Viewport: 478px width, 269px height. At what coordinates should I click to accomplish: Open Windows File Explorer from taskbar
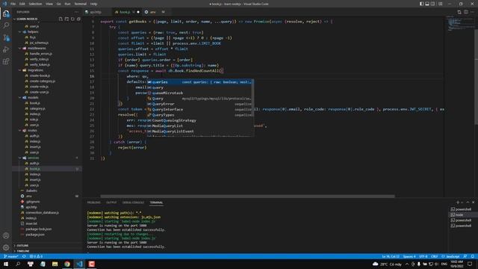click(x=55, y=264)
